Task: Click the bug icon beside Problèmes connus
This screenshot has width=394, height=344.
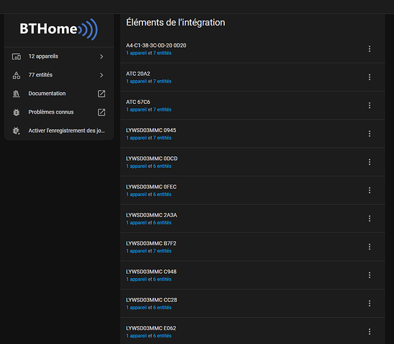Action: [x=17, y=112]
